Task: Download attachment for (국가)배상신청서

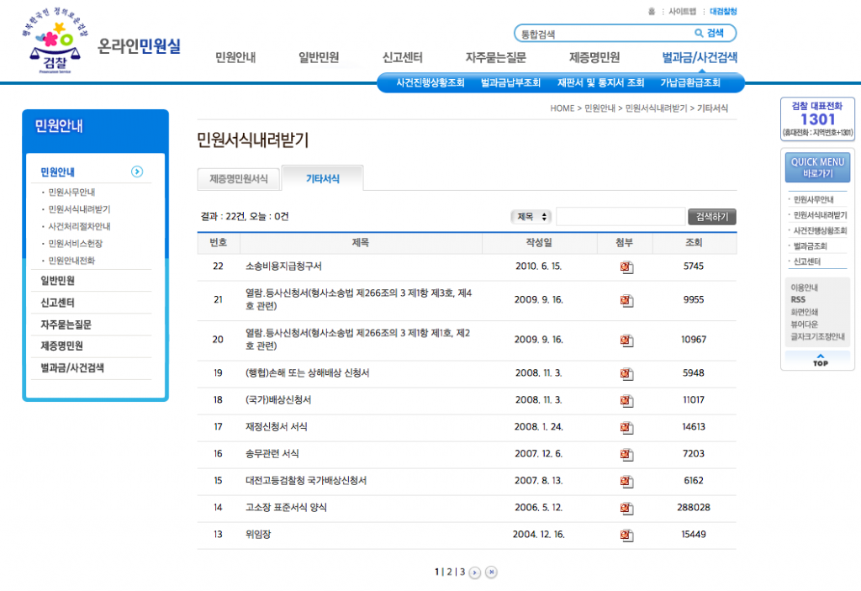Action: pos(626,401)
